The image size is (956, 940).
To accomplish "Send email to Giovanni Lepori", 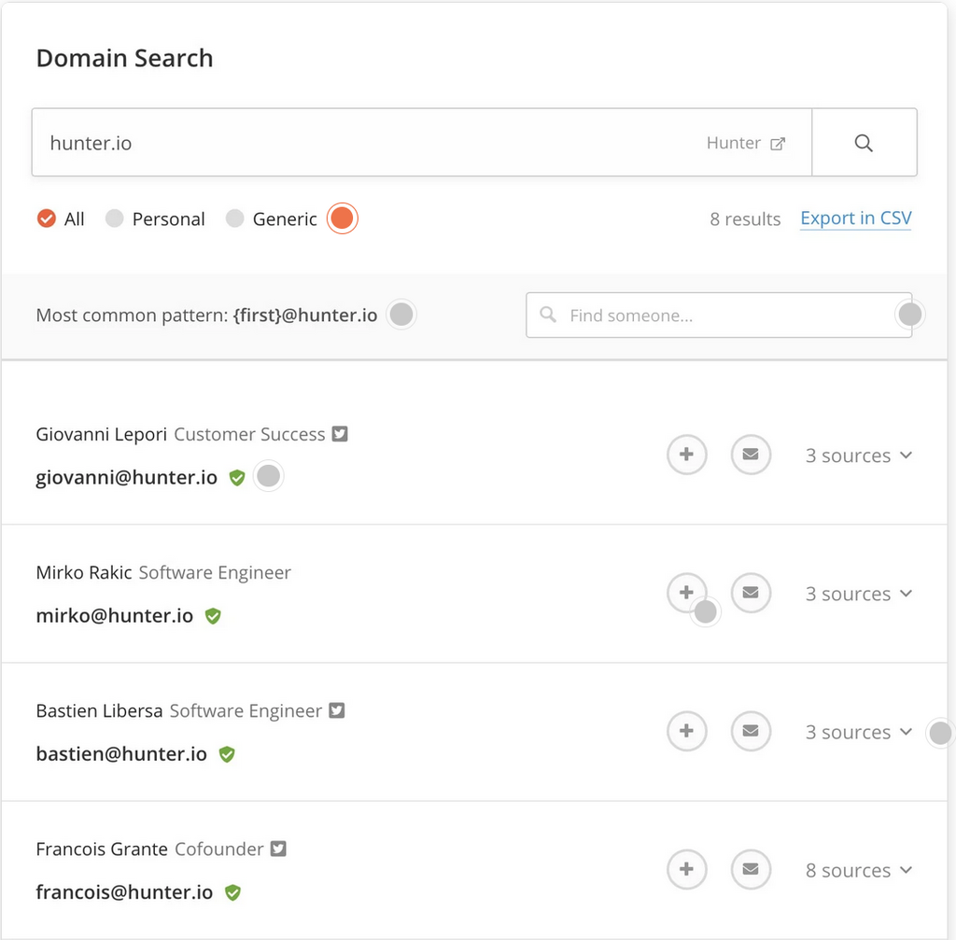I will (x=750, y=455).
